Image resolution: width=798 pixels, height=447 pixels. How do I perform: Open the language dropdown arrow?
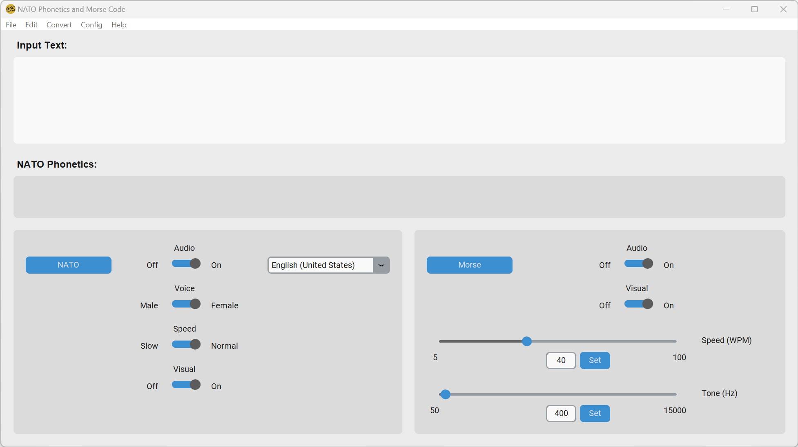tap(381, 265)
